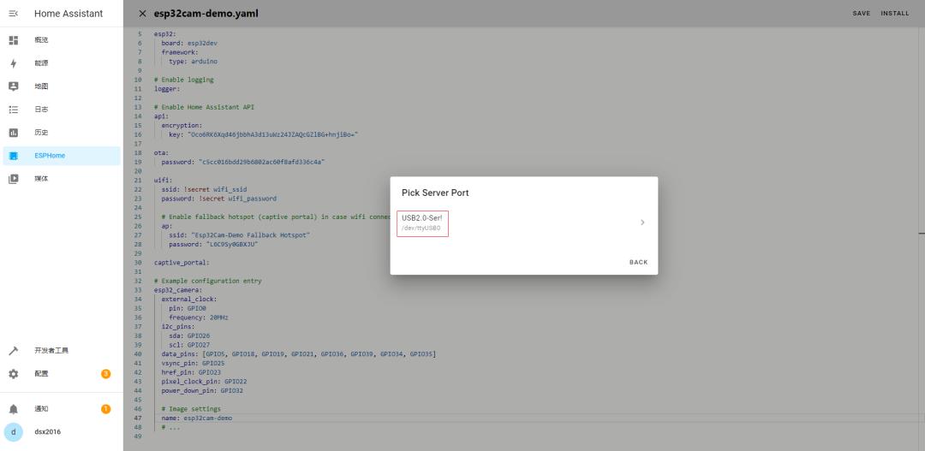Close the esp32cam-demo.yaml editor
This screenshot has width=925, height=451.
[x=142, y=14]
